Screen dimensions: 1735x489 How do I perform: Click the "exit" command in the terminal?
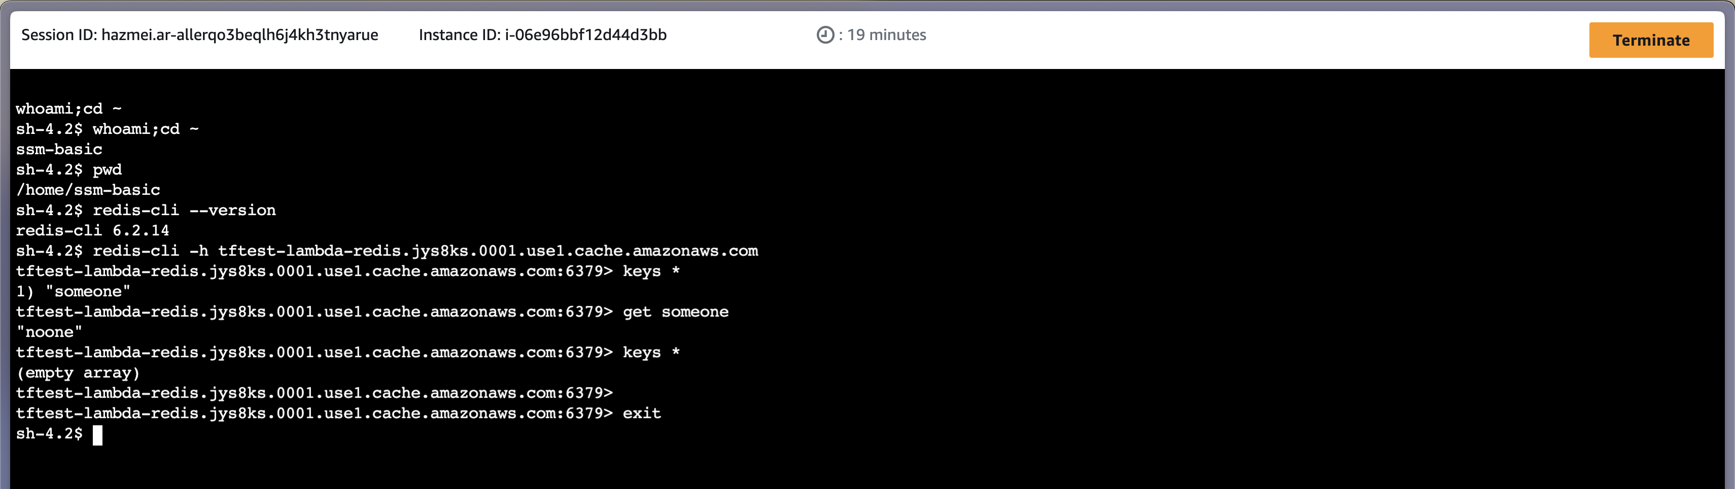[x=641, y=413]
